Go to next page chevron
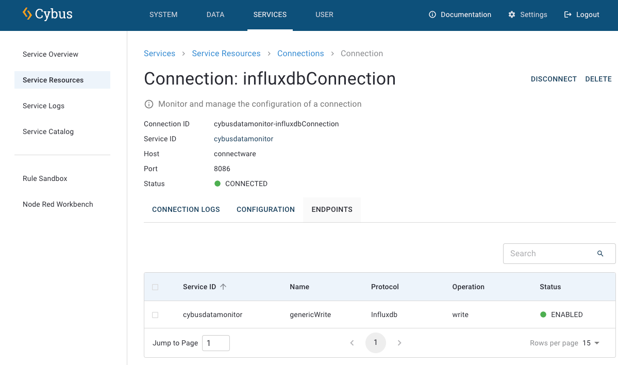 (399, 343)
